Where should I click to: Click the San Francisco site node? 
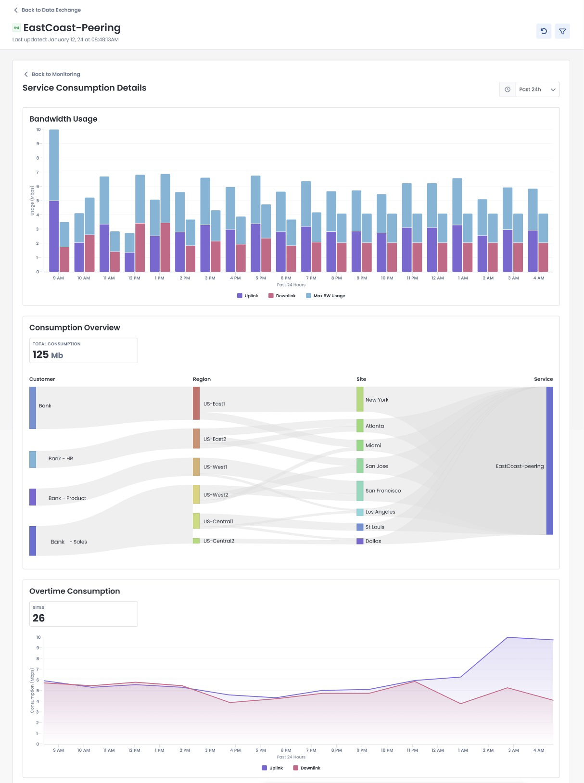point(360,491)
